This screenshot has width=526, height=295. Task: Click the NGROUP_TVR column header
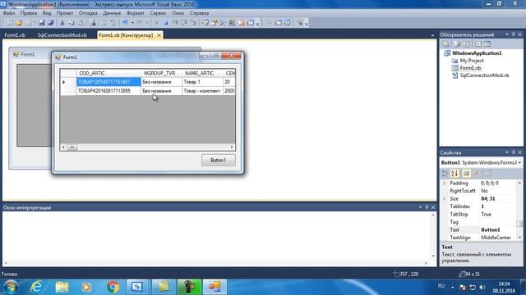161,73
